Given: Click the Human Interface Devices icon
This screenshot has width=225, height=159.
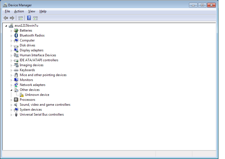Looking at the screenshot, I should click(x=16, y=55).
